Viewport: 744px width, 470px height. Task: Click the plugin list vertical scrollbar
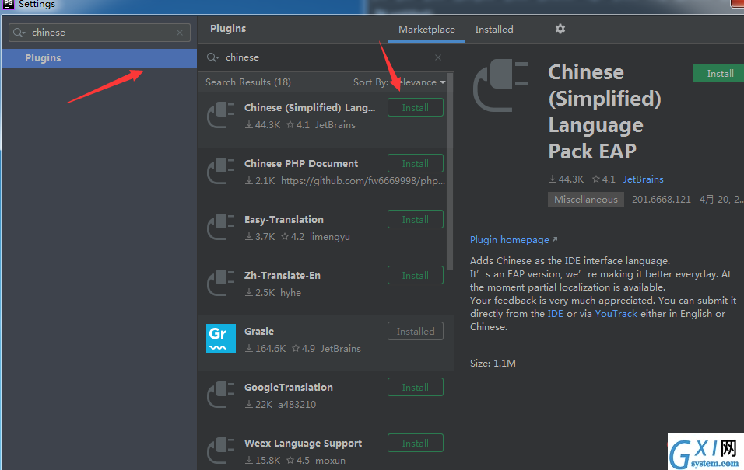click(450, 171)
